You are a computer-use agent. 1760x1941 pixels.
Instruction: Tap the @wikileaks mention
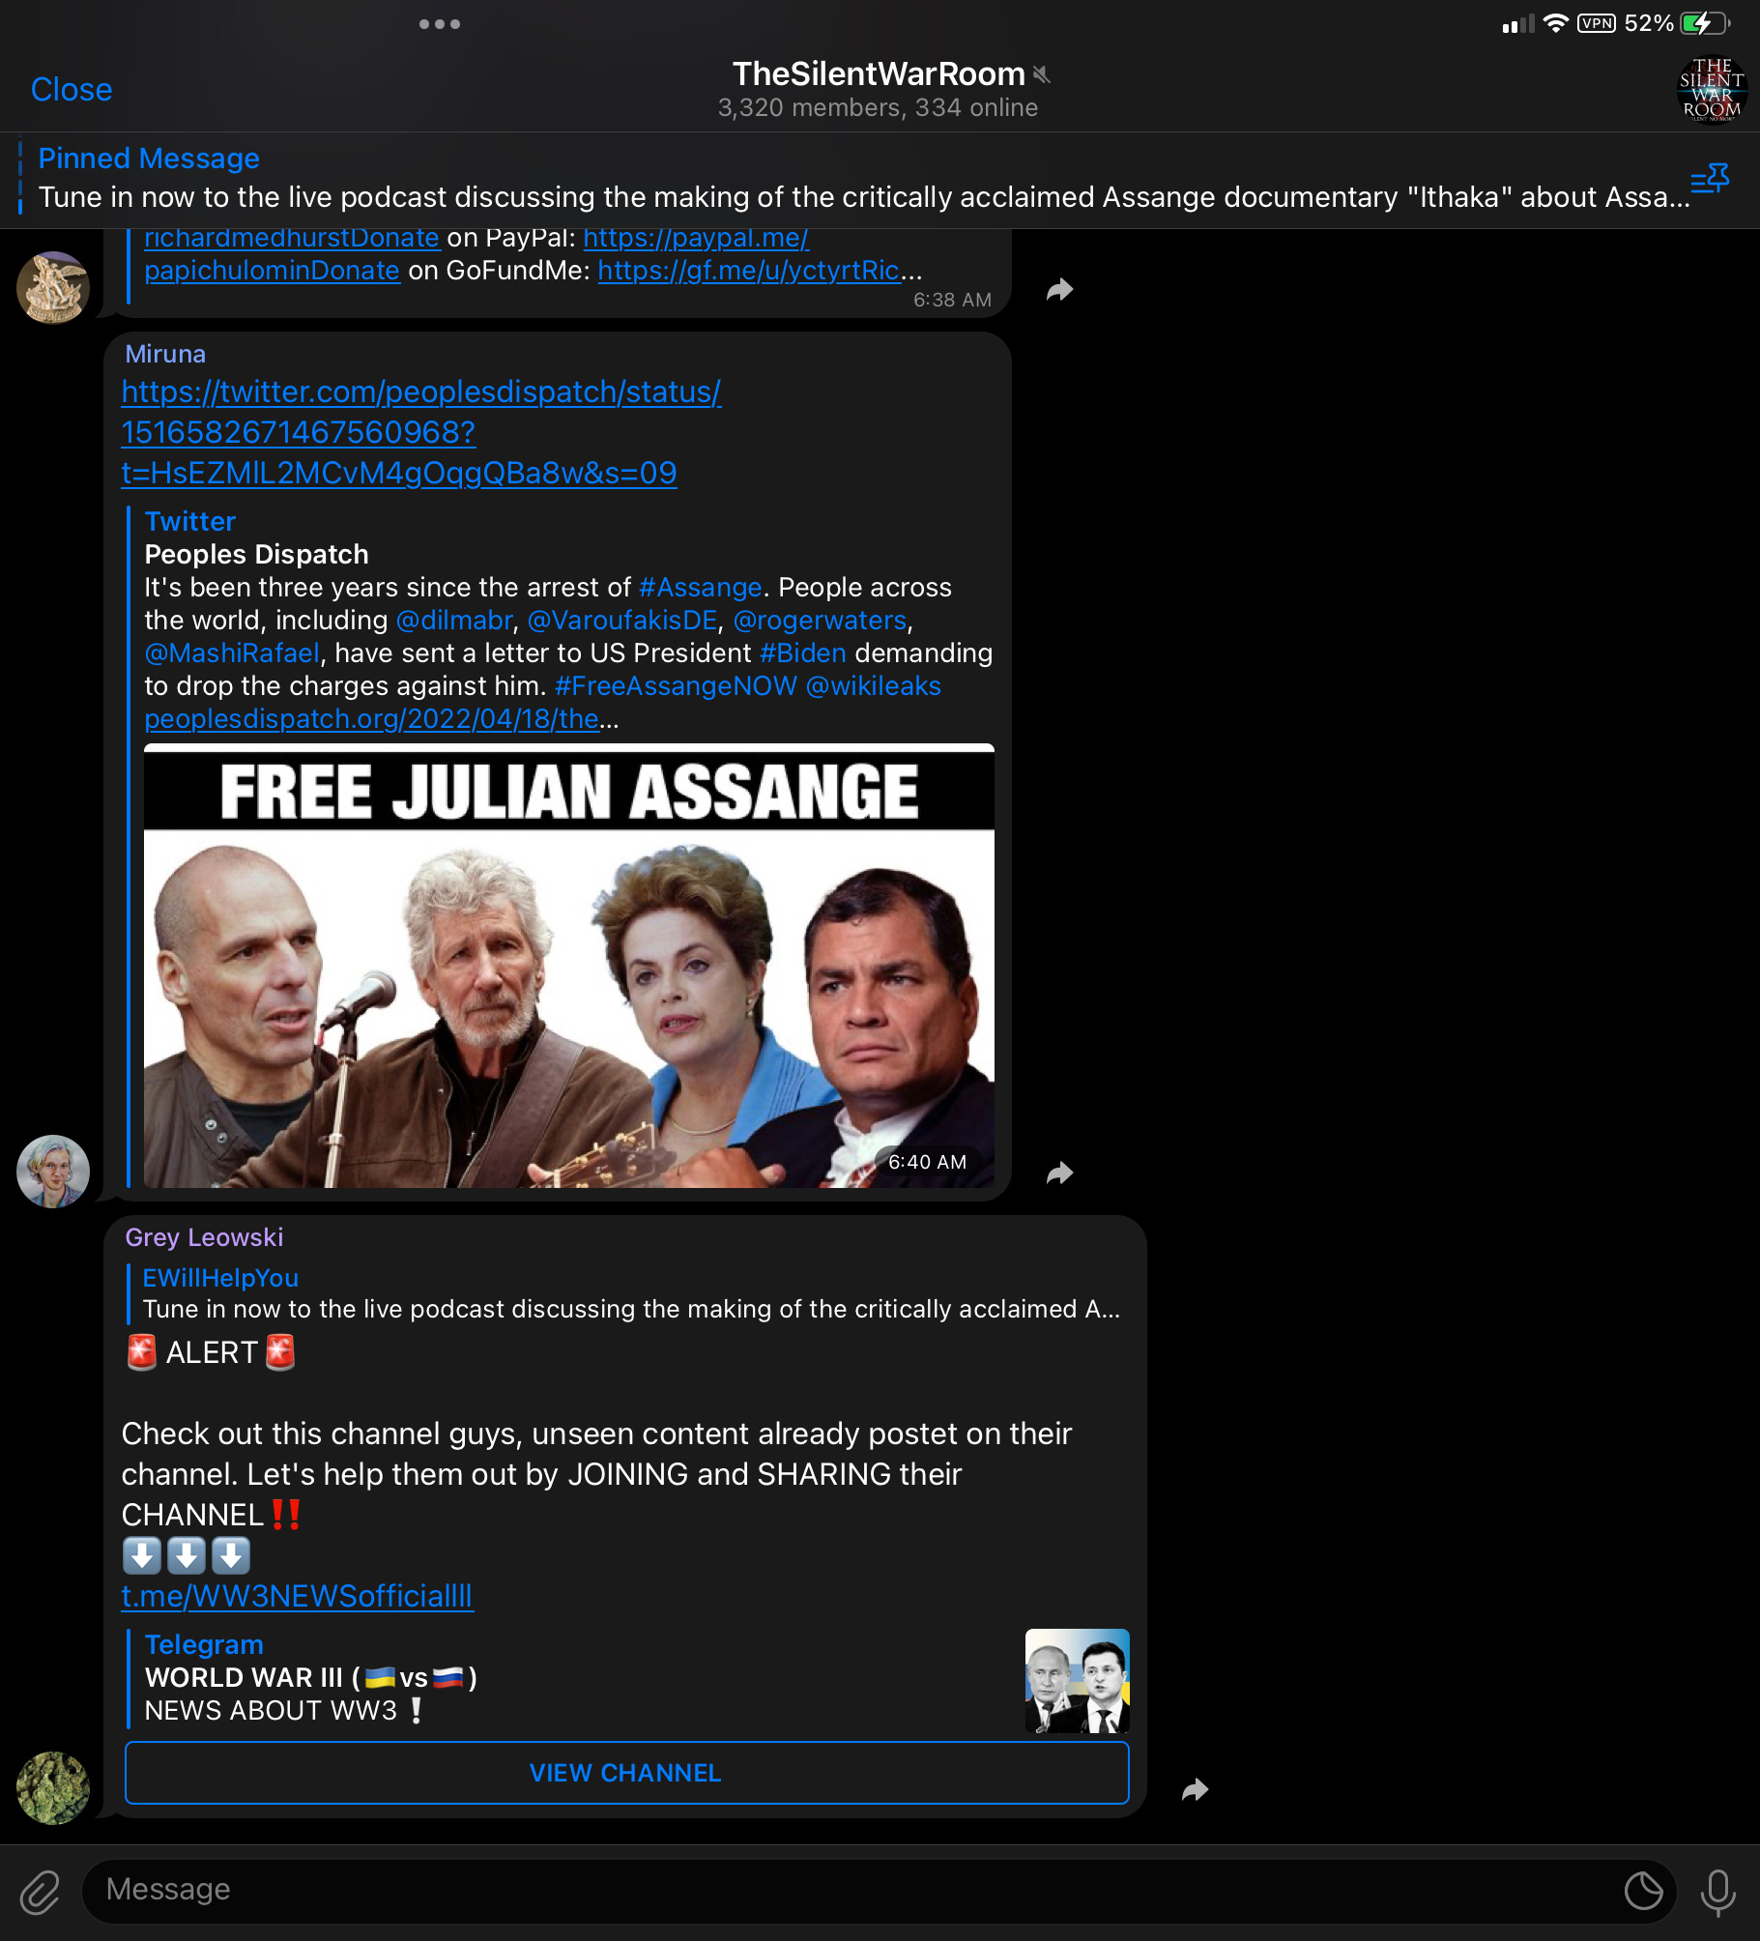pyautogui.click(x=873, y=686)
